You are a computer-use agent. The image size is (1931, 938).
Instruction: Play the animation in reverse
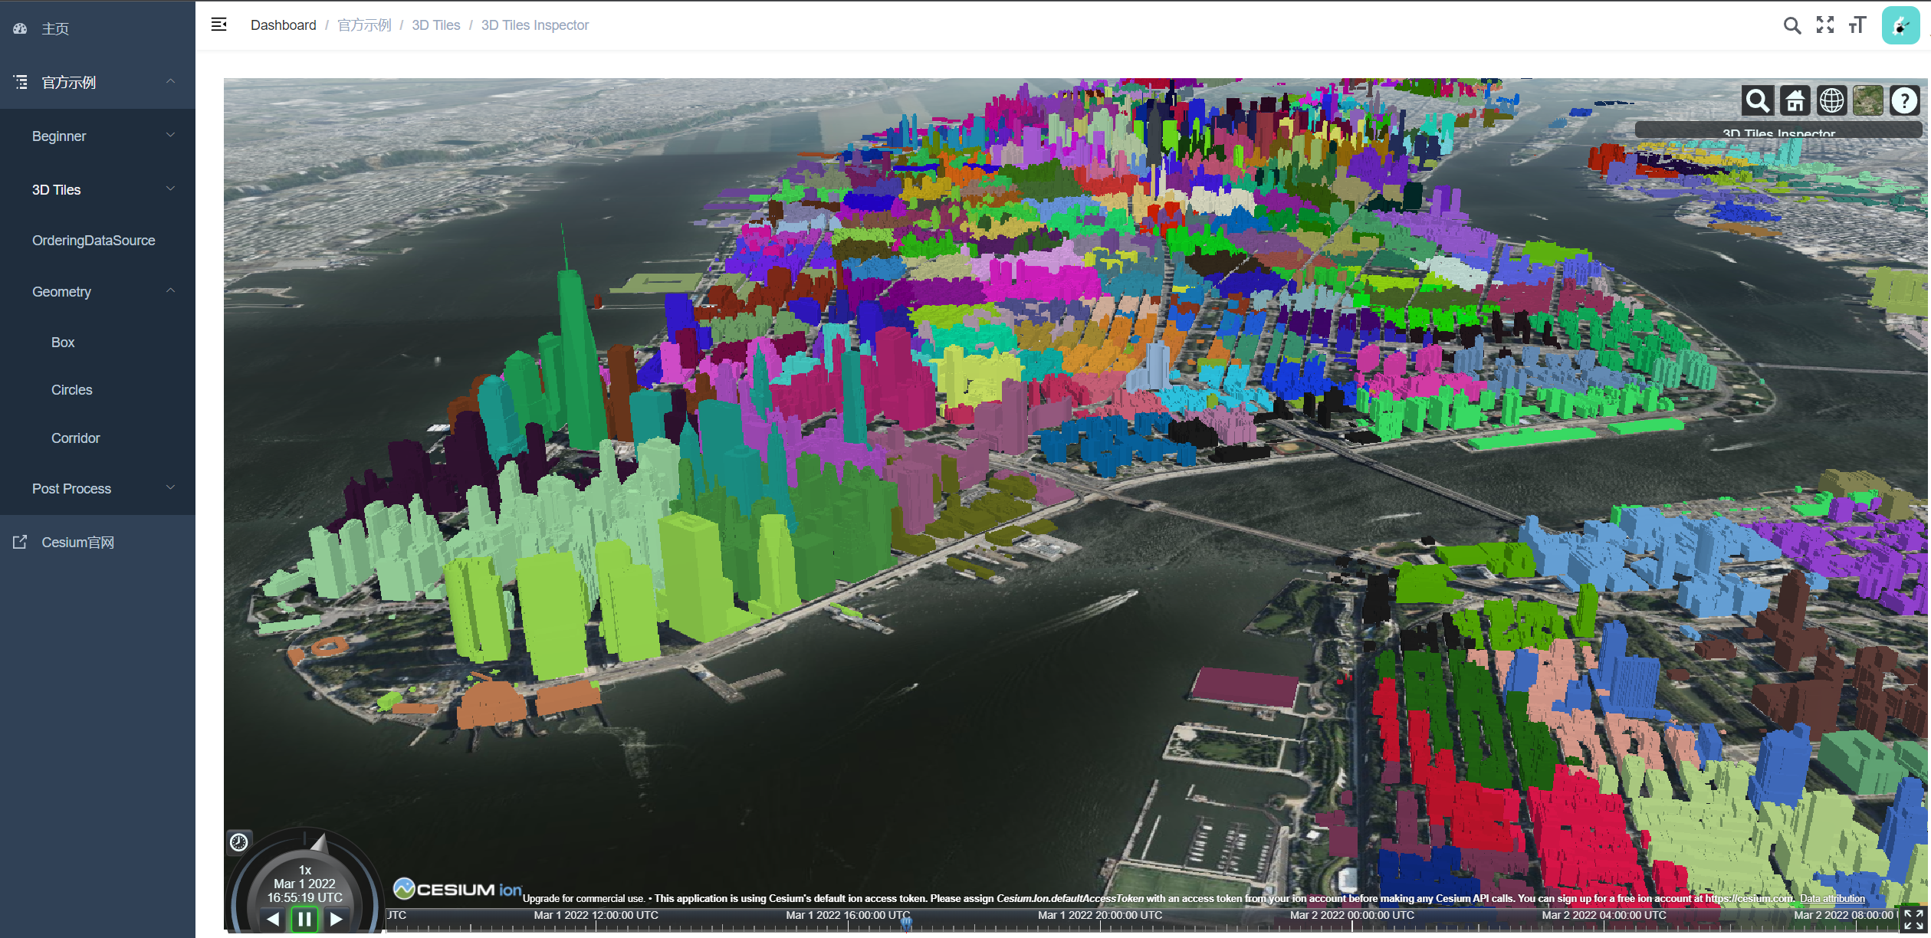[x=273, y=918]
